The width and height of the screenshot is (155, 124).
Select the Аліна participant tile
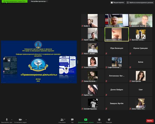coord(141,62)
